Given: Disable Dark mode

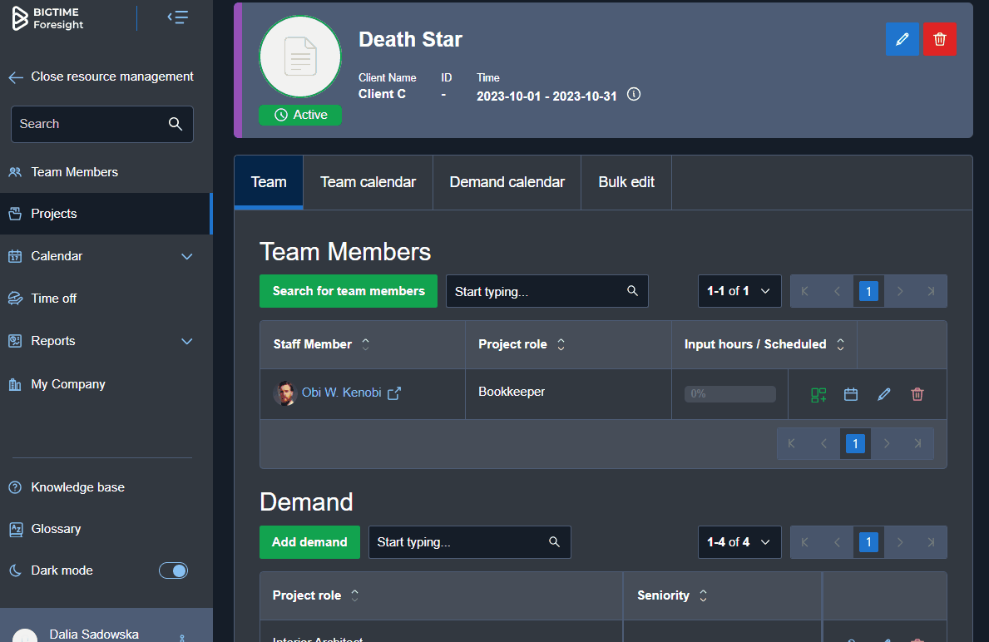Looking at the screenshot, I should click(x=173, y=570).
